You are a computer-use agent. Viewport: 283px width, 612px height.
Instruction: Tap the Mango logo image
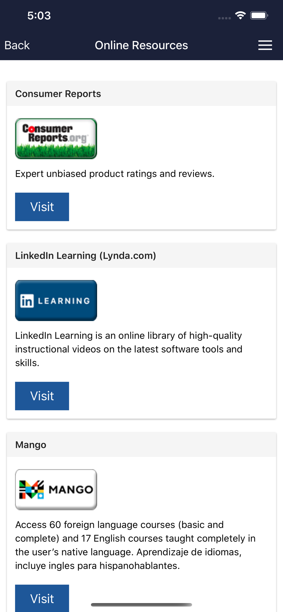pyautogui.click(x=56, y=490)
